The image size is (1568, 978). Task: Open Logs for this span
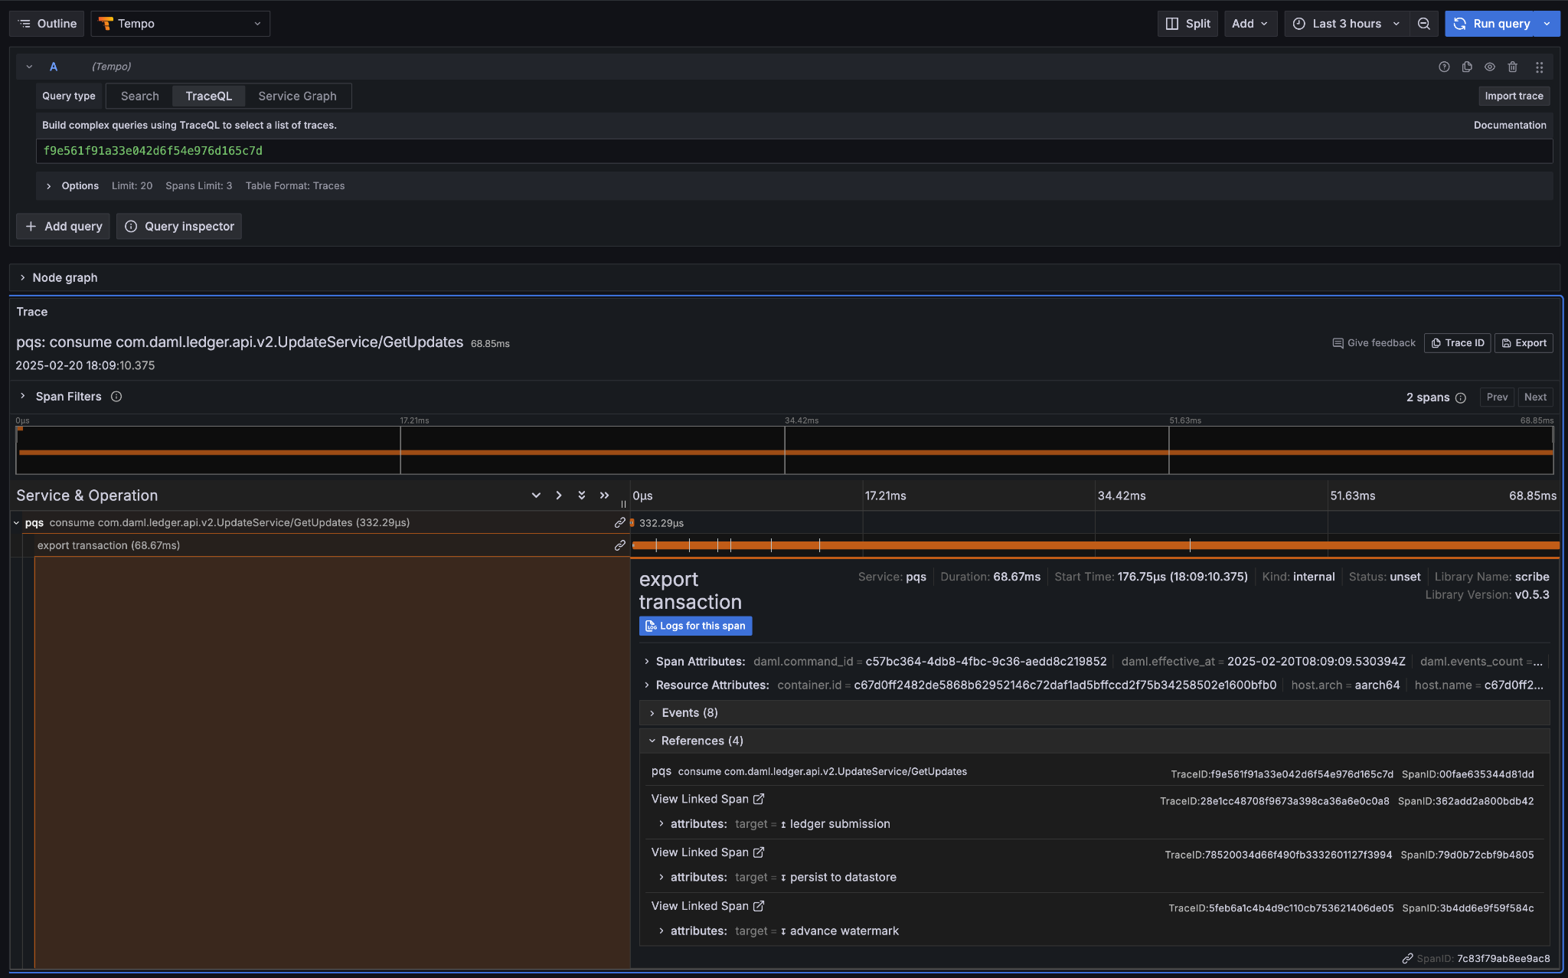[694, 626]
